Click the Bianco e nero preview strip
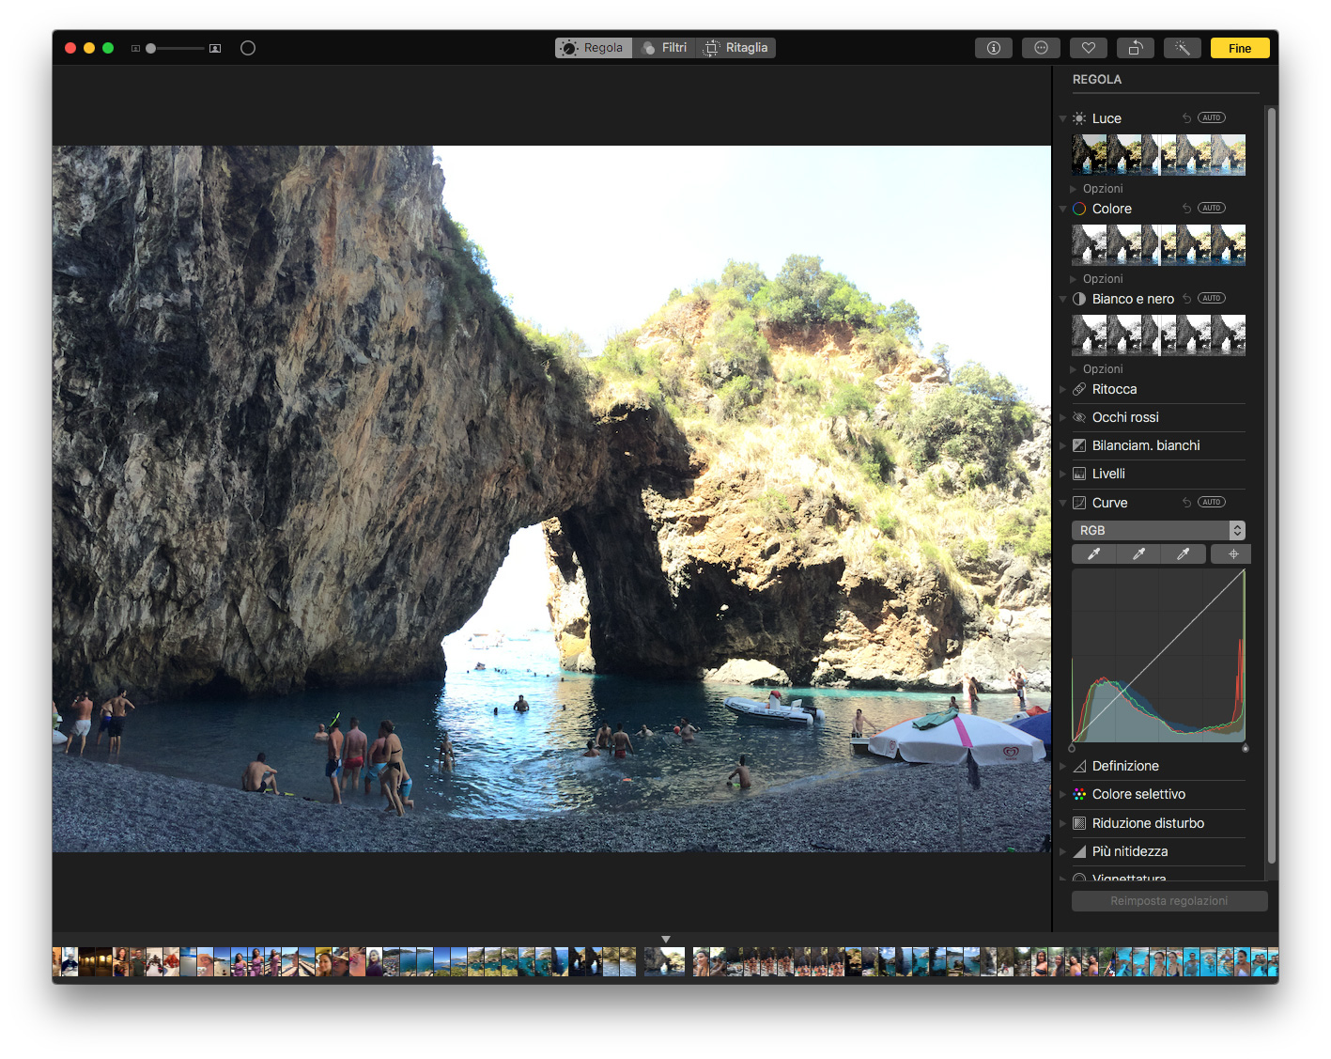Image resolution: width=1331 pixels, height=1059 pixels. 1158,335
